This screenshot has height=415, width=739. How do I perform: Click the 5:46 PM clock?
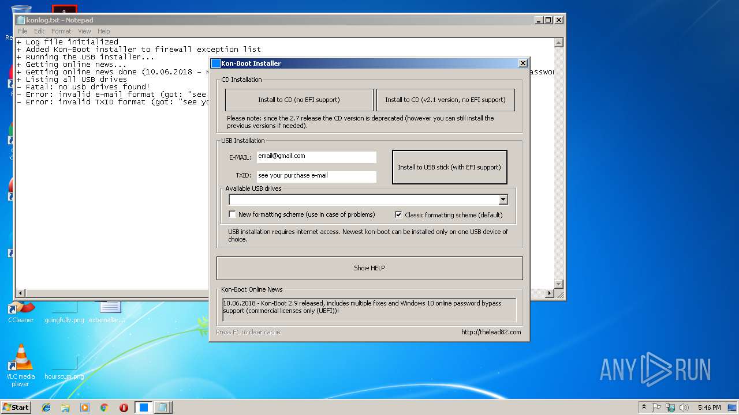(x=709, y=408)
